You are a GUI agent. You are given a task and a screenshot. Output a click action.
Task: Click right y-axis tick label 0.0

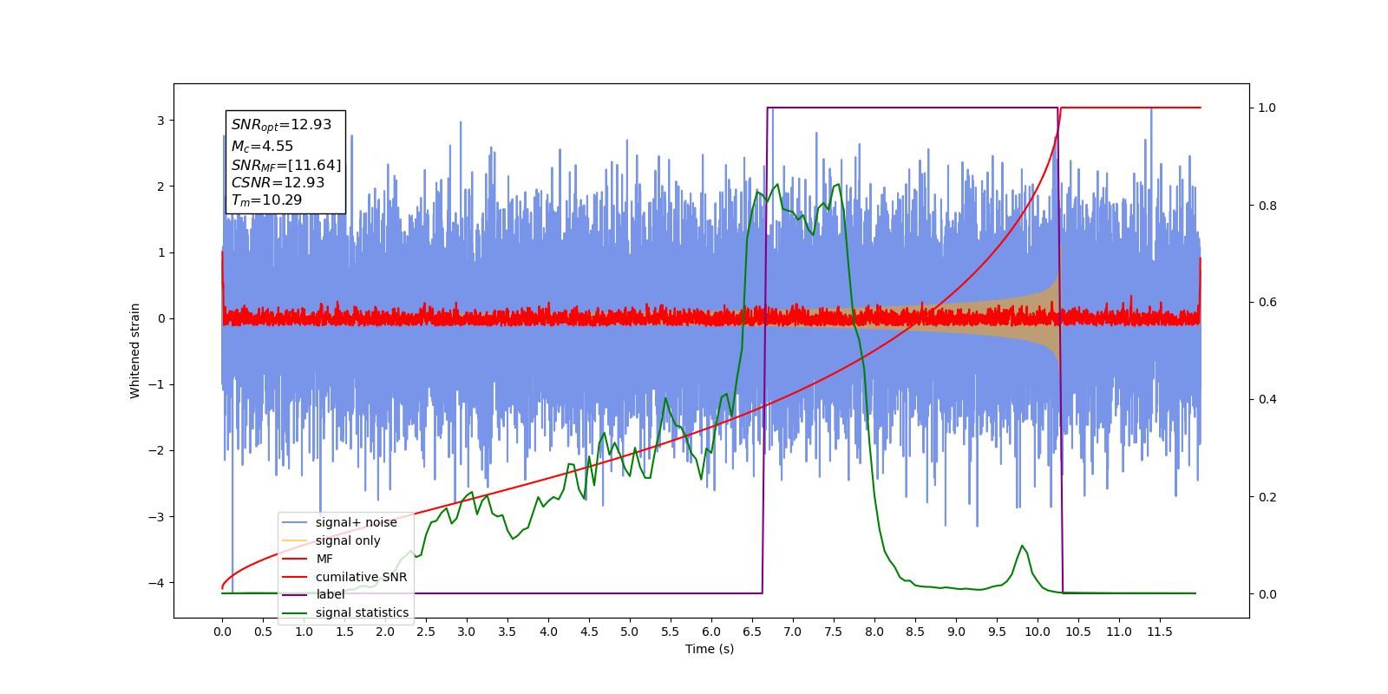click(x=1267, y=594)
